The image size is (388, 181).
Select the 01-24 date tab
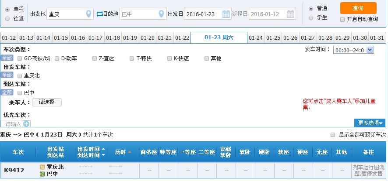[256, 38]
